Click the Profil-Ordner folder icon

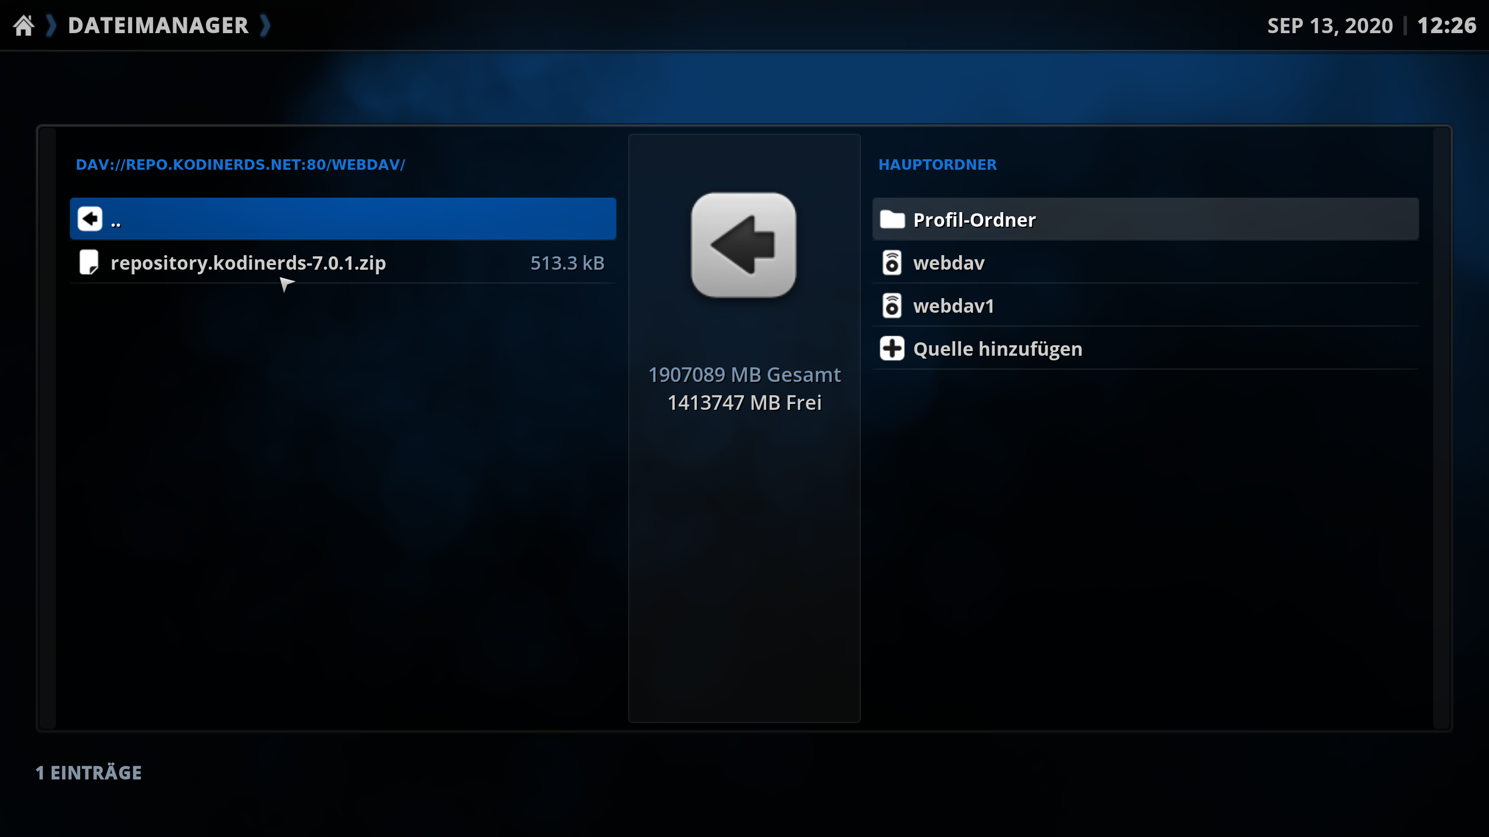[x=892, y=220]
